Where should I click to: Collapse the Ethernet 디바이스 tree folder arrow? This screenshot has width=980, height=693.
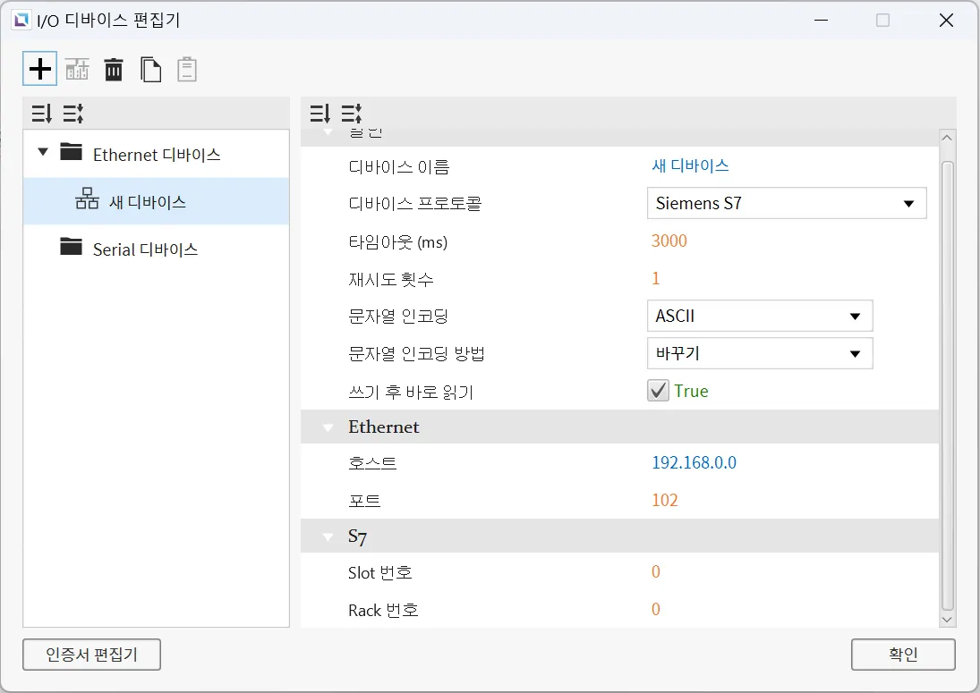click(43, 153)
